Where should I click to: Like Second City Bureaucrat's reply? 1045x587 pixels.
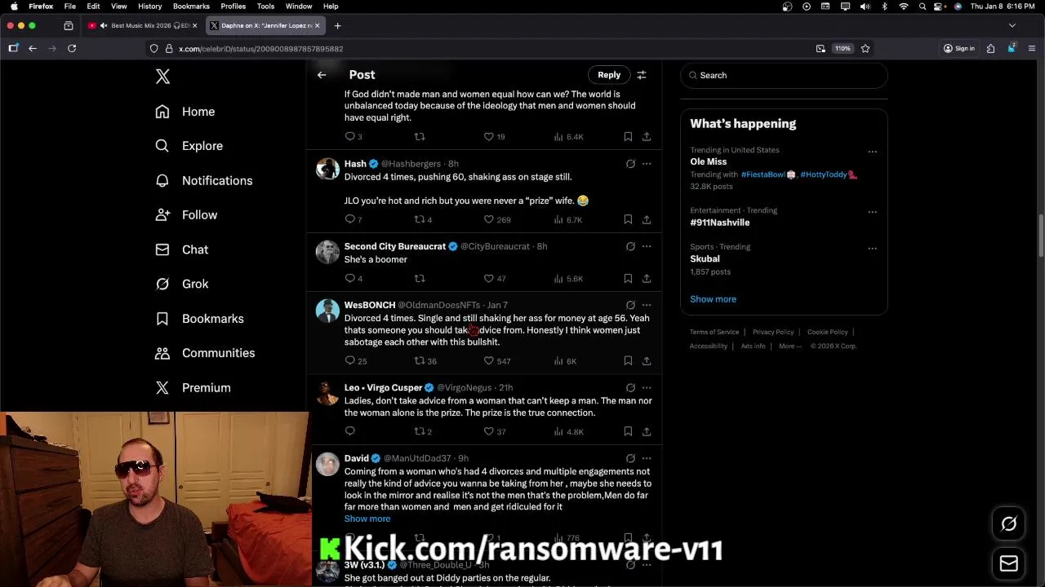coord(494,279)
